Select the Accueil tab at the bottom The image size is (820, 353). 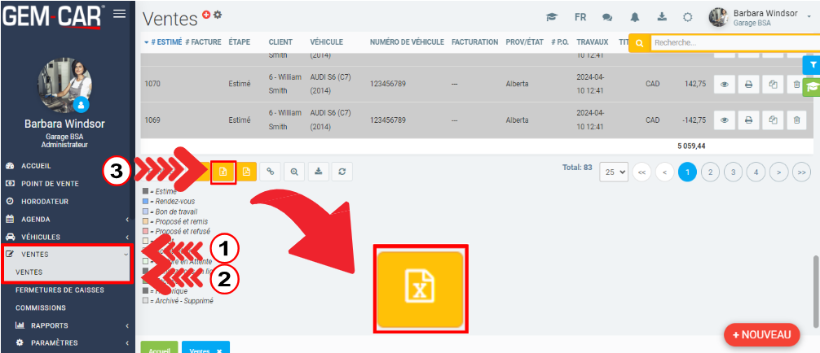159,347
